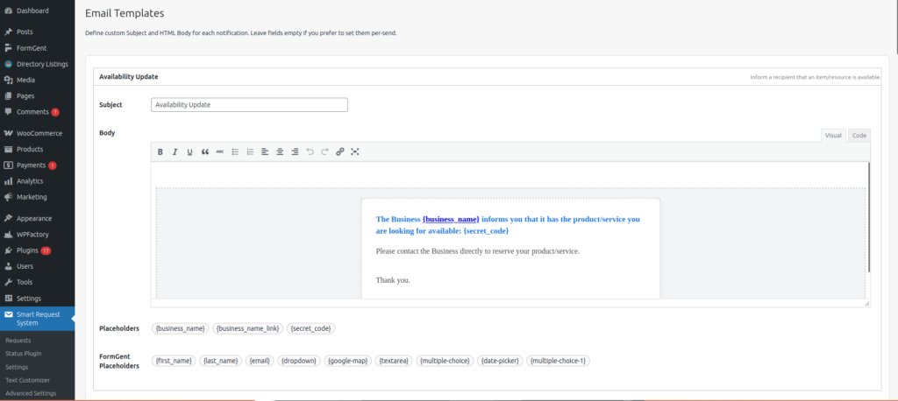Open the Advanced Settings submenu link
898x401 pixels.
(31, 393)
